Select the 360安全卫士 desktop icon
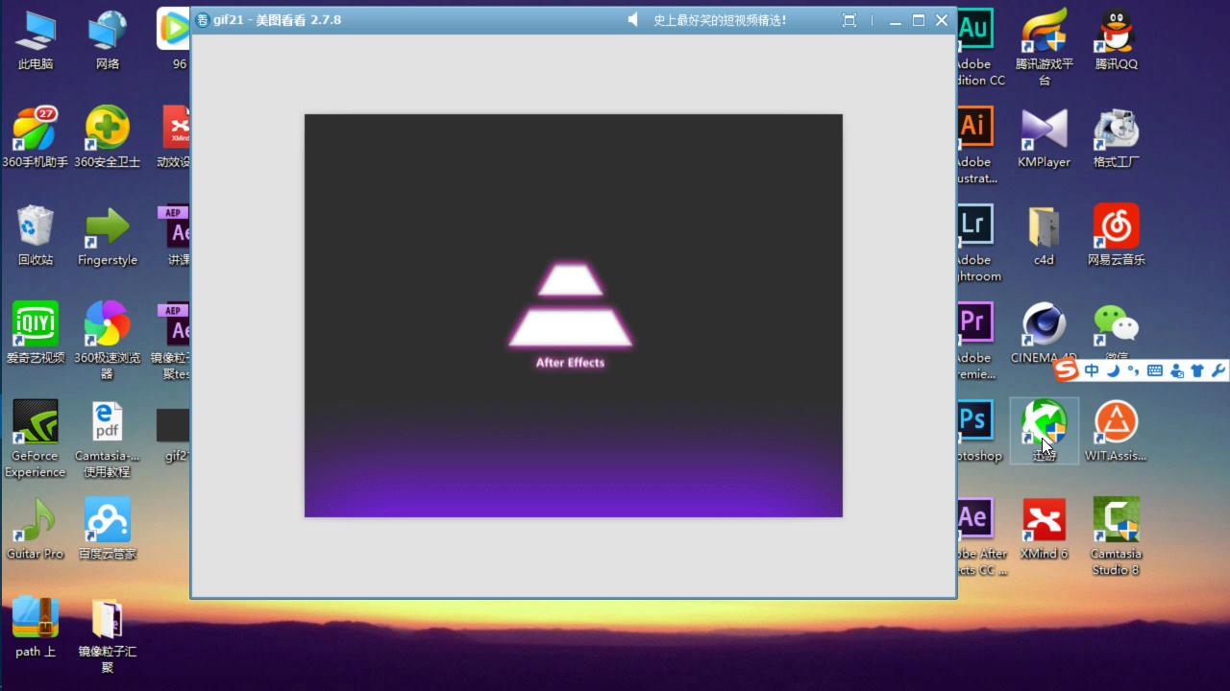 click(x=108, y=137)
